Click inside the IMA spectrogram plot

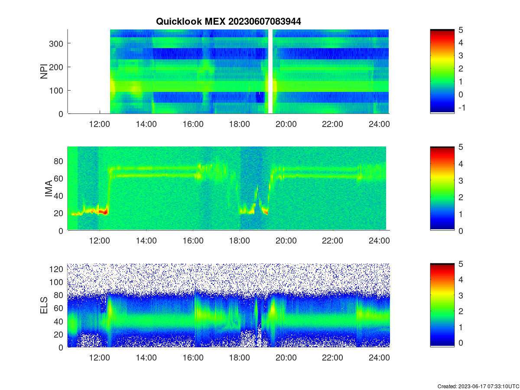pos(228,188)
